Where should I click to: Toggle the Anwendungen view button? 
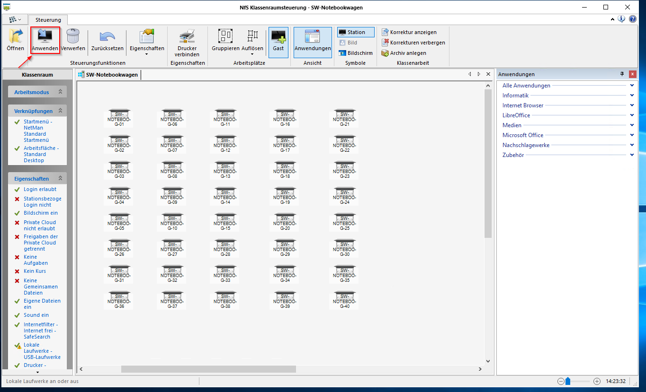coord(313,42)
